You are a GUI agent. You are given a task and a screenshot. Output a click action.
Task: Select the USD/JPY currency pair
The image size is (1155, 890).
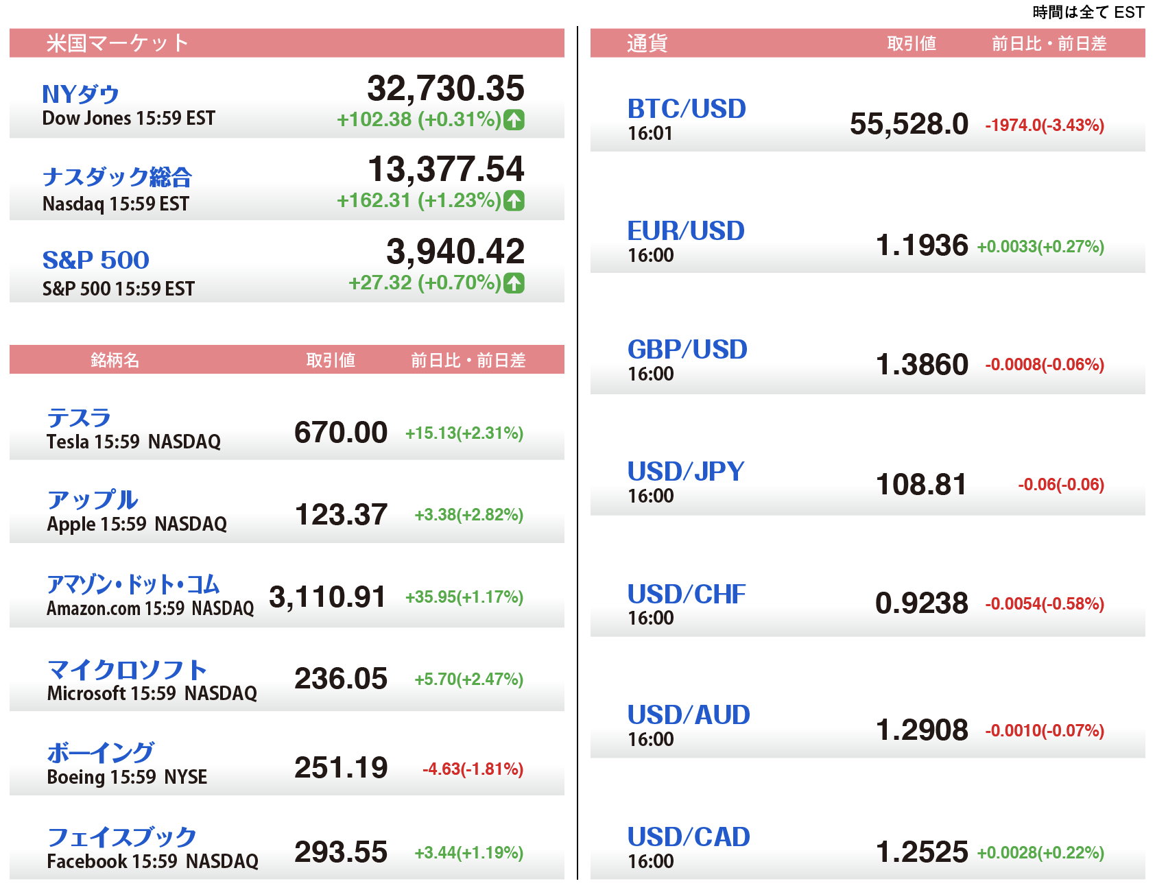click(686, 472)
